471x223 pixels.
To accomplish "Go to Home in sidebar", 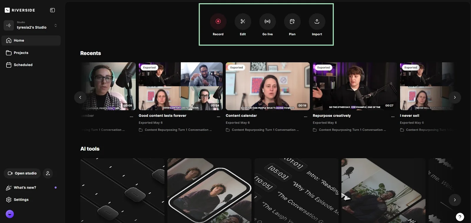I will [31, 40].
